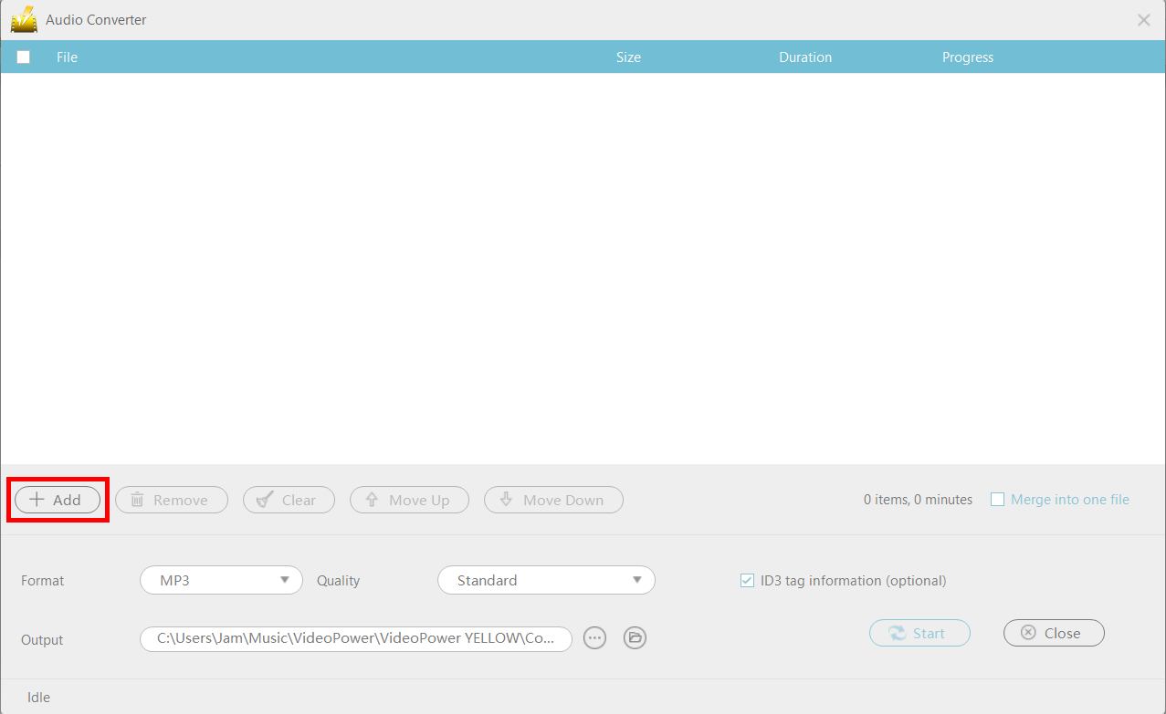
Task: Open the output folder icon
Action: point(635,638)
